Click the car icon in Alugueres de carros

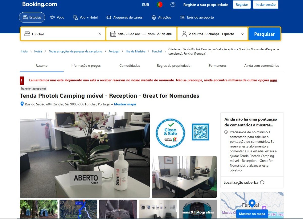click(x=109, y=17)
